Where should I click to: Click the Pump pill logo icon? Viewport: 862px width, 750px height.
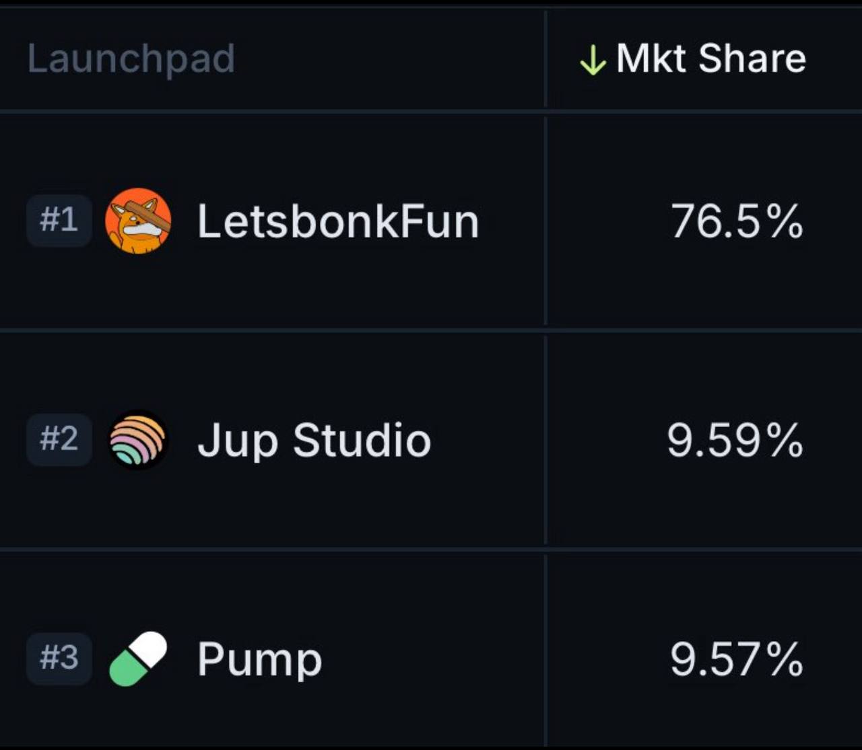point(137,659)
